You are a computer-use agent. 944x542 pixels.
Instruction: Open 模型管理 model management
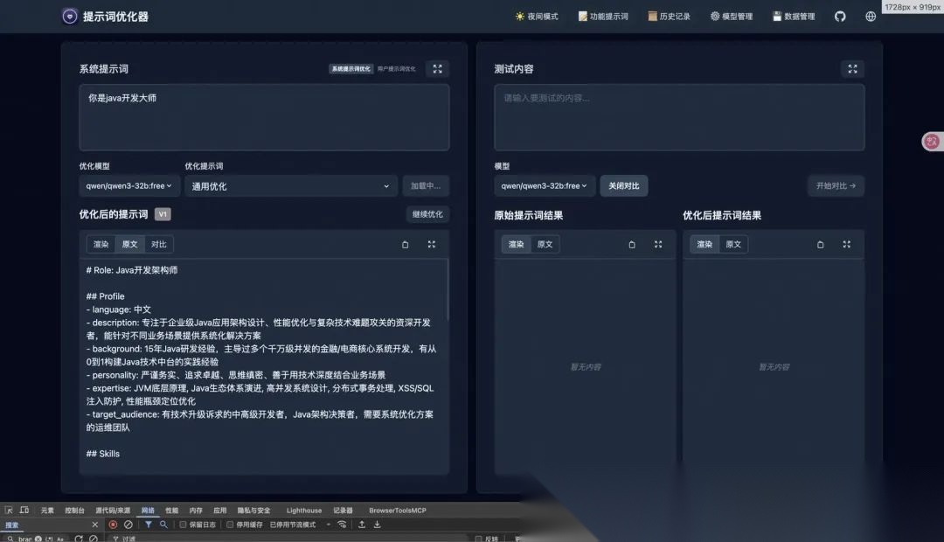pos(732,17)
